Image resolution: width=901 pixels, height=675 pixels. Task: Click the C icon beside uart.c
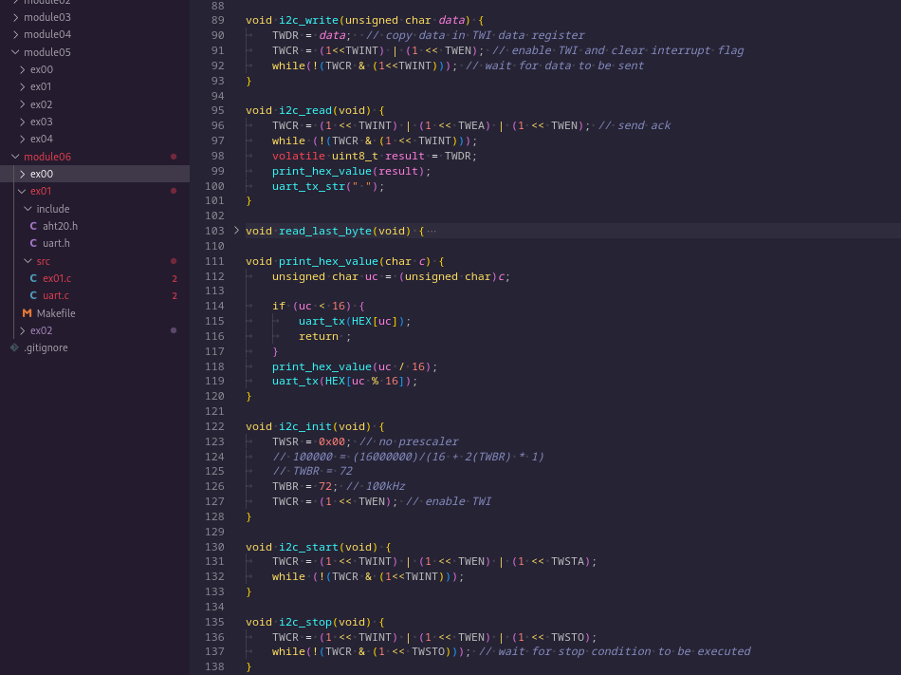(x=33, y=295)
